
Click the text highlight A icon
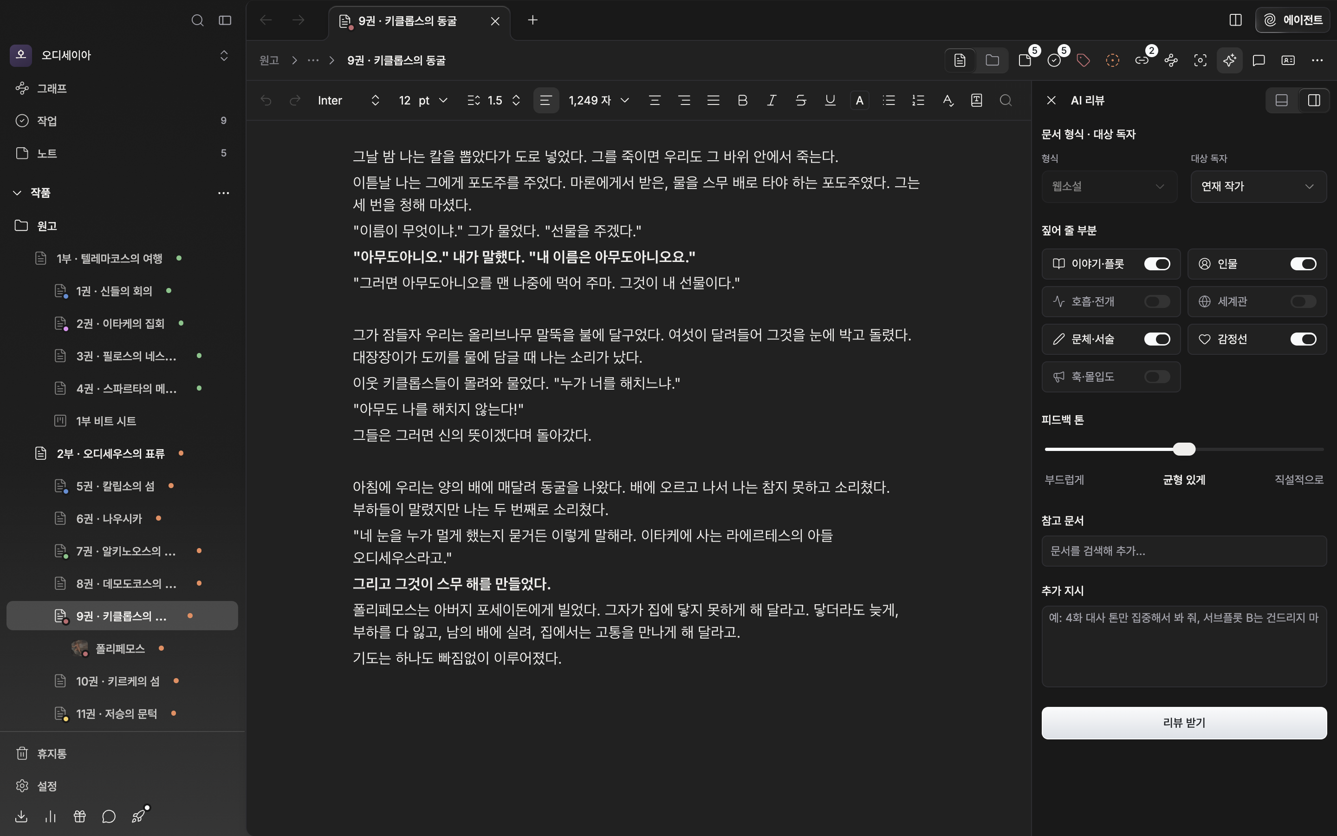coord(859,100)
